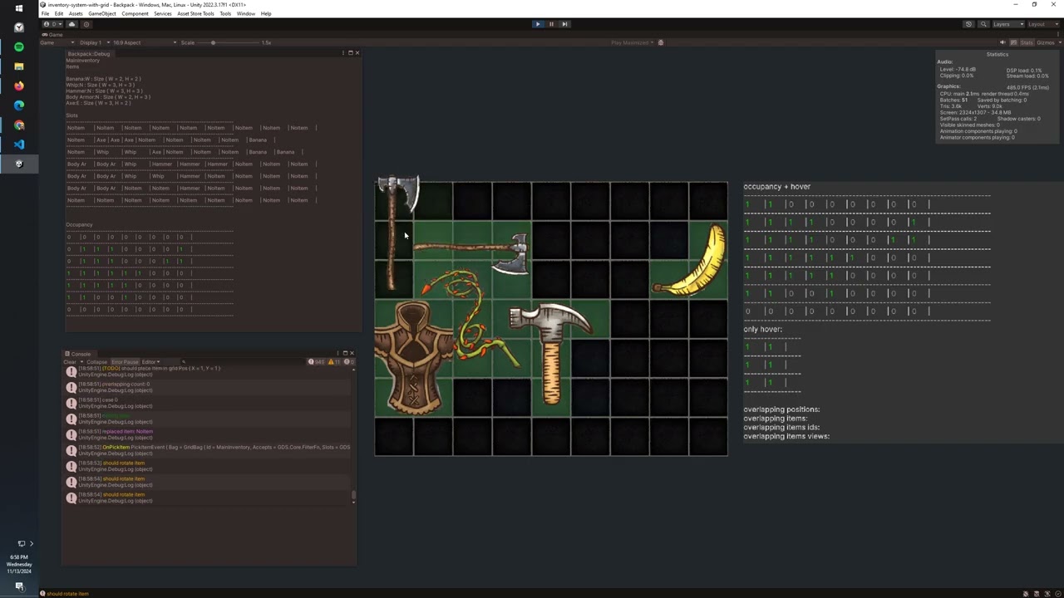Click the cloud services icon
Image resolution: width=1064 pixels, height=598 pixels.
tap(71, 24)
